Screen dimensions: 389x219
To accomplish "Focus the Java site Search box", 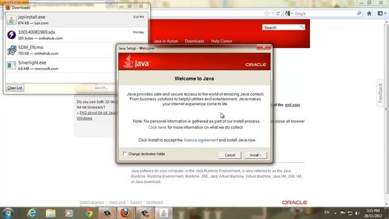I will coord(281,27).
